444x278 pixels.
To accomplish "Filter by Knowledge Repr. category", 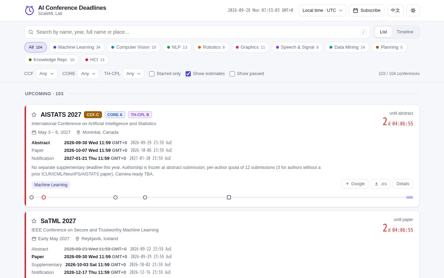I will (51, 60).
